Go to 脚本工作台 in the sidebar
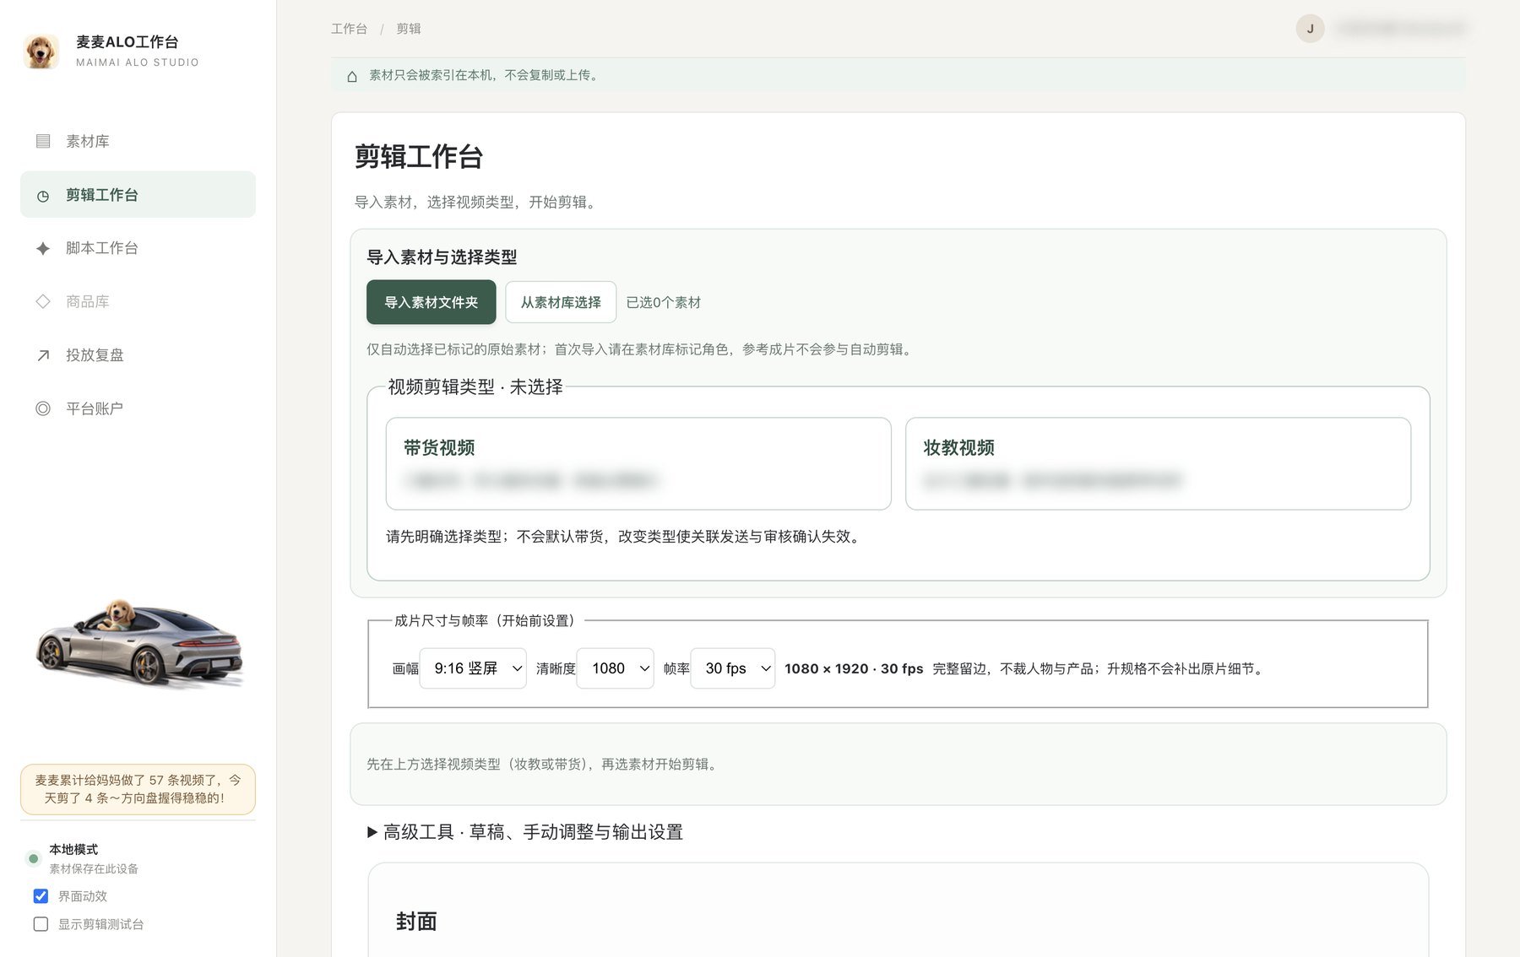This screenshot has width=1520, height=957. (x=138, y=248)
